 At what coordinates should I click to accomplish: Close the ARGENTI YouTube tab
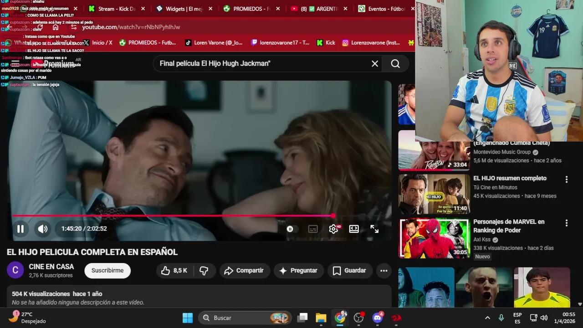345,9
